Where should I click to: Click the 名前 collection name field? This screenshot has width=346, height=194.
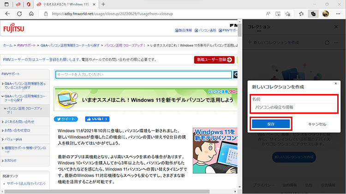click(x=294, y=107)
